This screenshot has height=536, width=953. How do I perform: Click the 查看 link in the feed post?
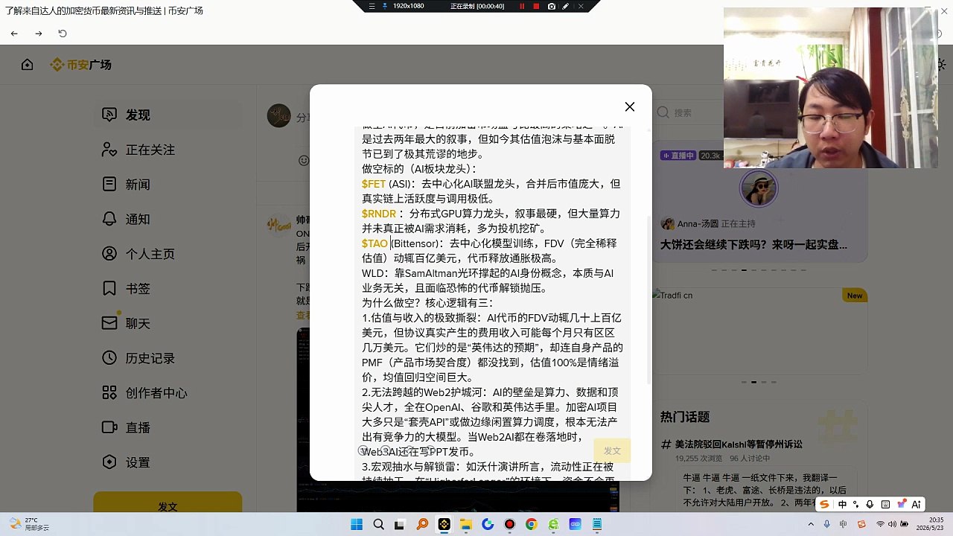[x=303, y=315]
